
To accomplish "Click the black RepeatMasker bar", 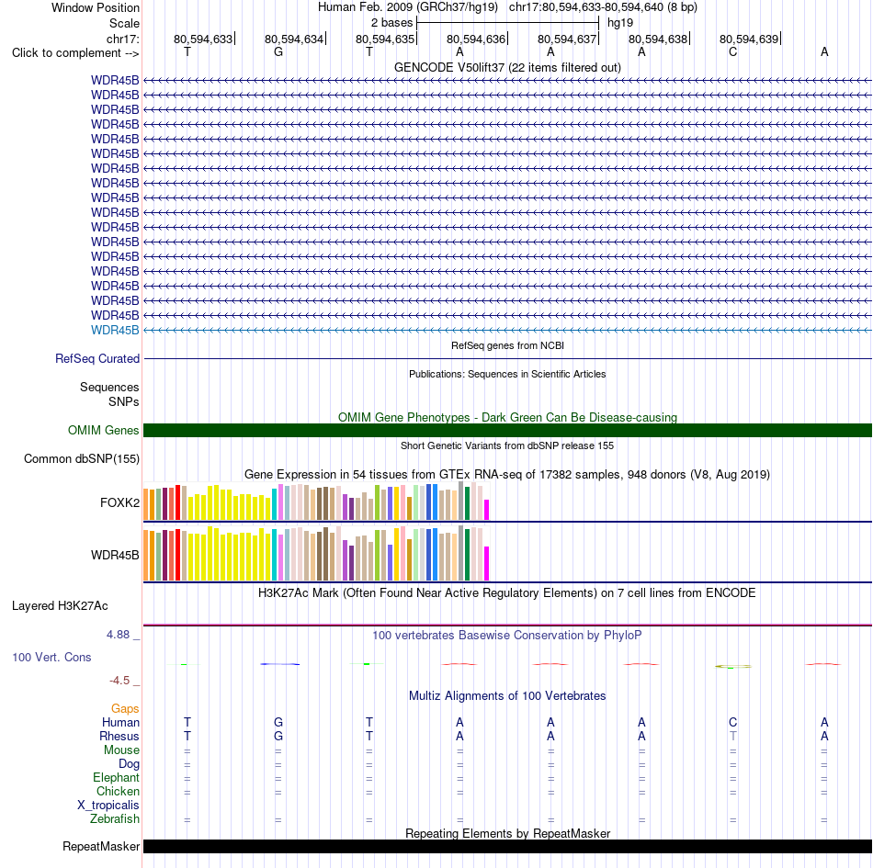I will [507, 846].
